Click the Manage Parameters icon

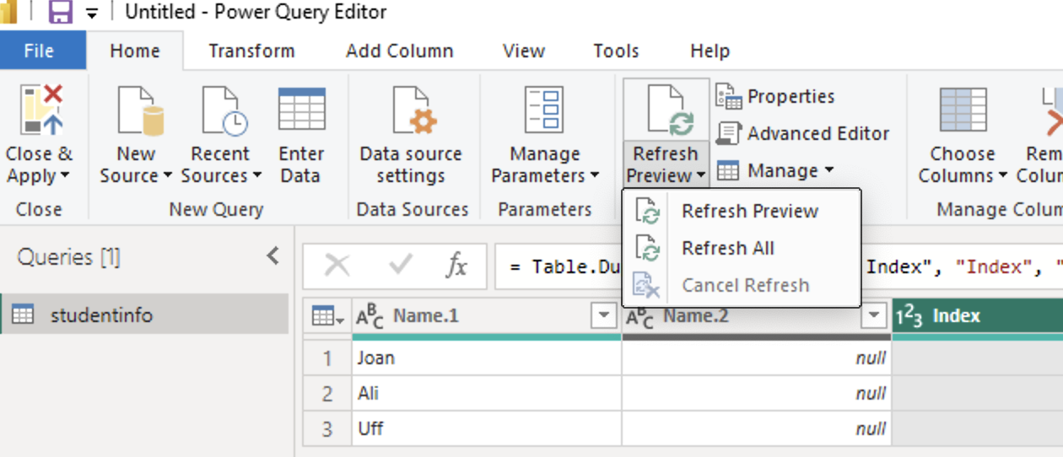coord(544,110)
